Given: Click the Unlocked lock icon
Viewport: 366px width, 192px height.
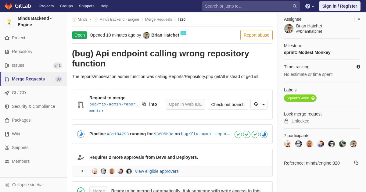Looking at the screenshot, I should coord(286,121).
